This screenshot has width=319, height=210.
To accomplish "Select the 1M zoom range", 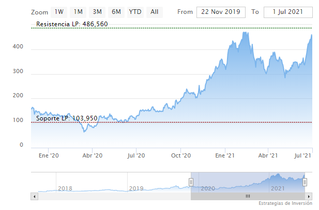I will pos(78,12).
